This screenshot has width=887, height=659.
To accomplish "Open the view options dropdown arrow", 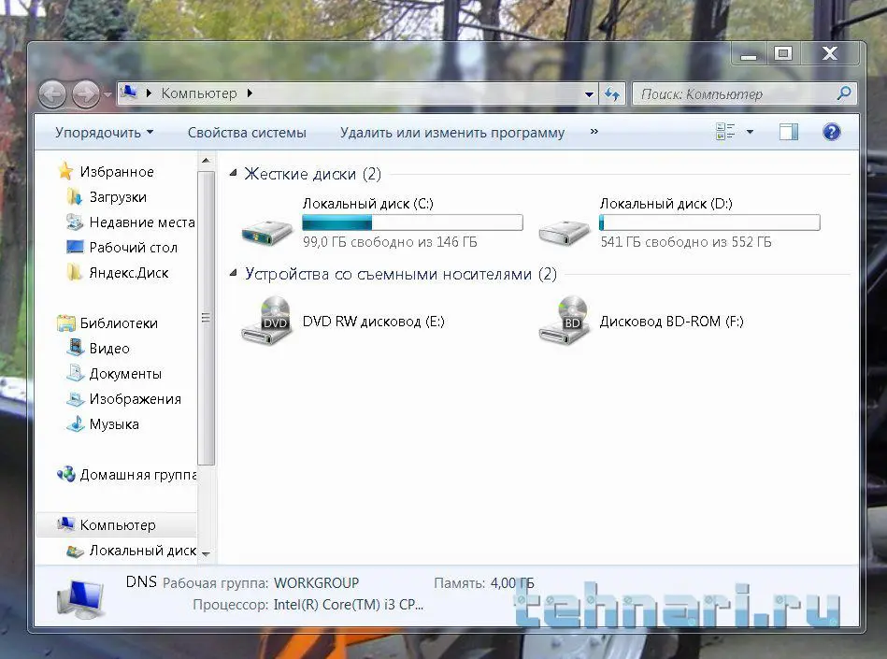I will [x=750, y=132].
